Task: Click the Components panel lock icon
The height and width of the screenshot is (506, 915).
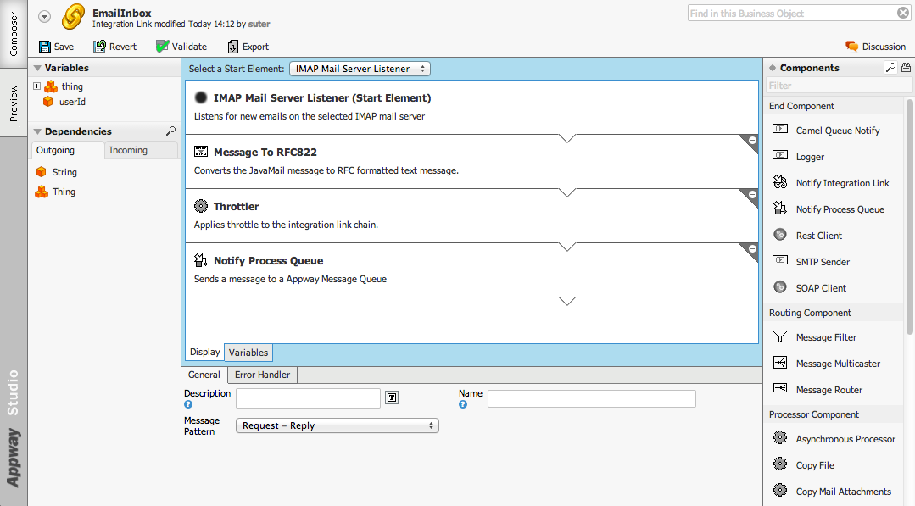Action: point(906,68)
